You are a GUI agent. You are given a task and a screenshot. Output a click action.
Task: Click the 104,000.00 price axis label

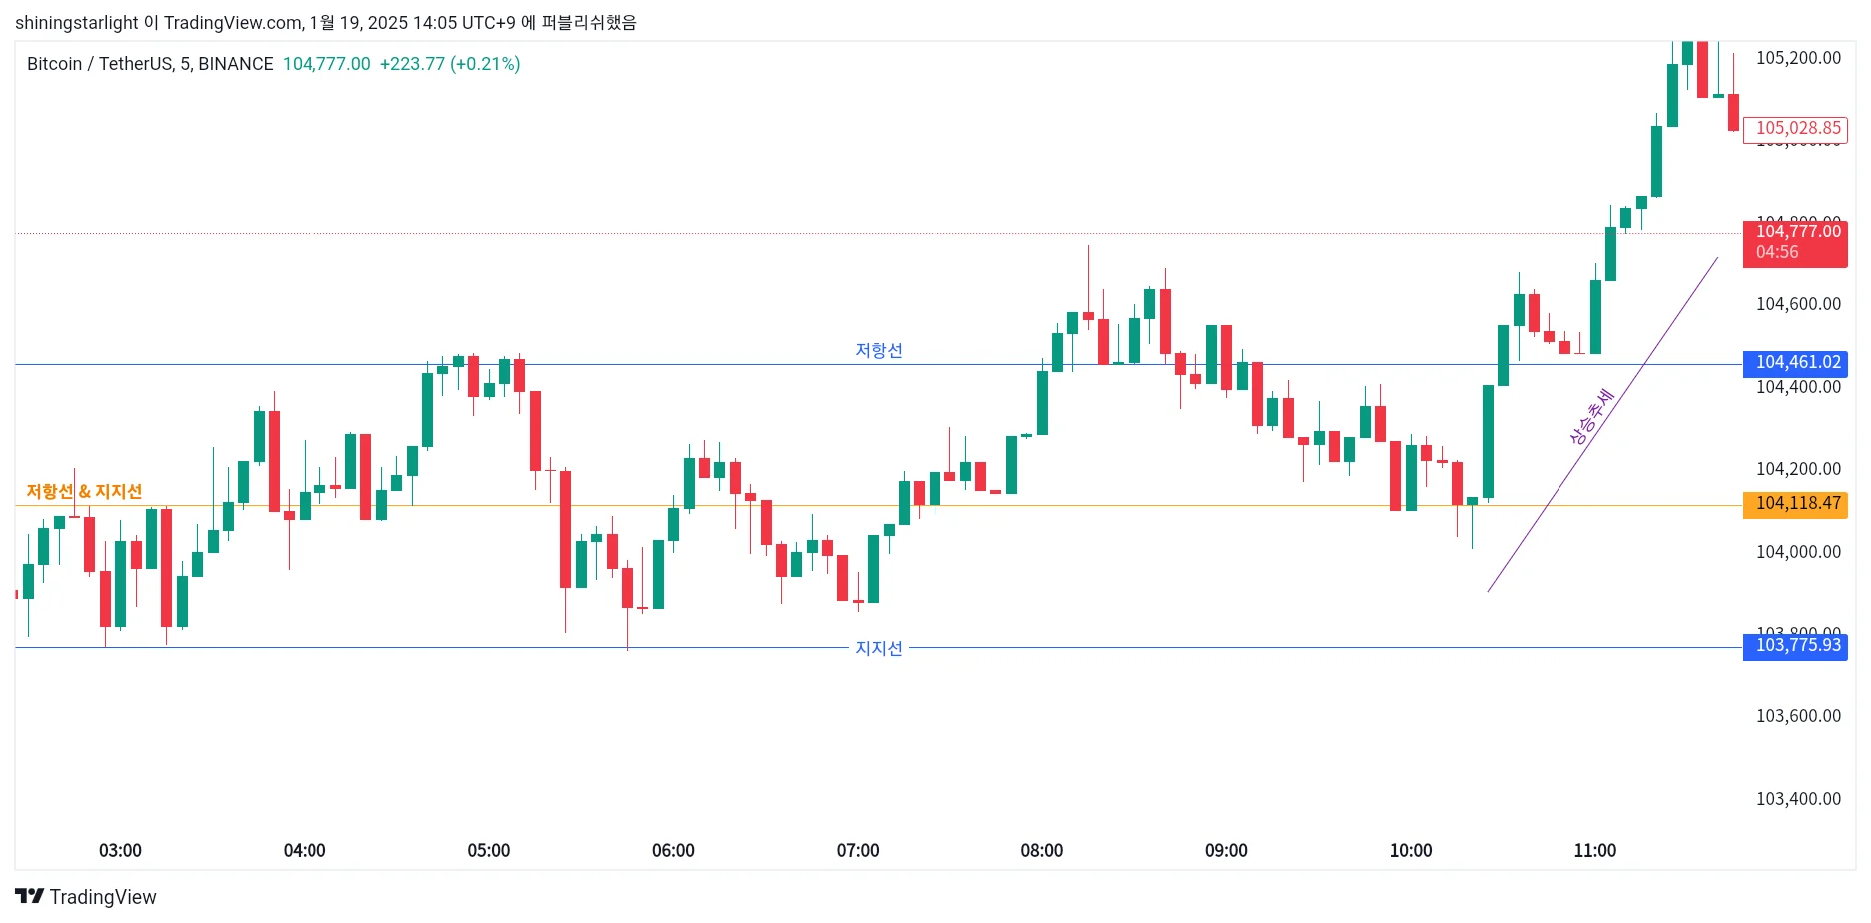1798,551
